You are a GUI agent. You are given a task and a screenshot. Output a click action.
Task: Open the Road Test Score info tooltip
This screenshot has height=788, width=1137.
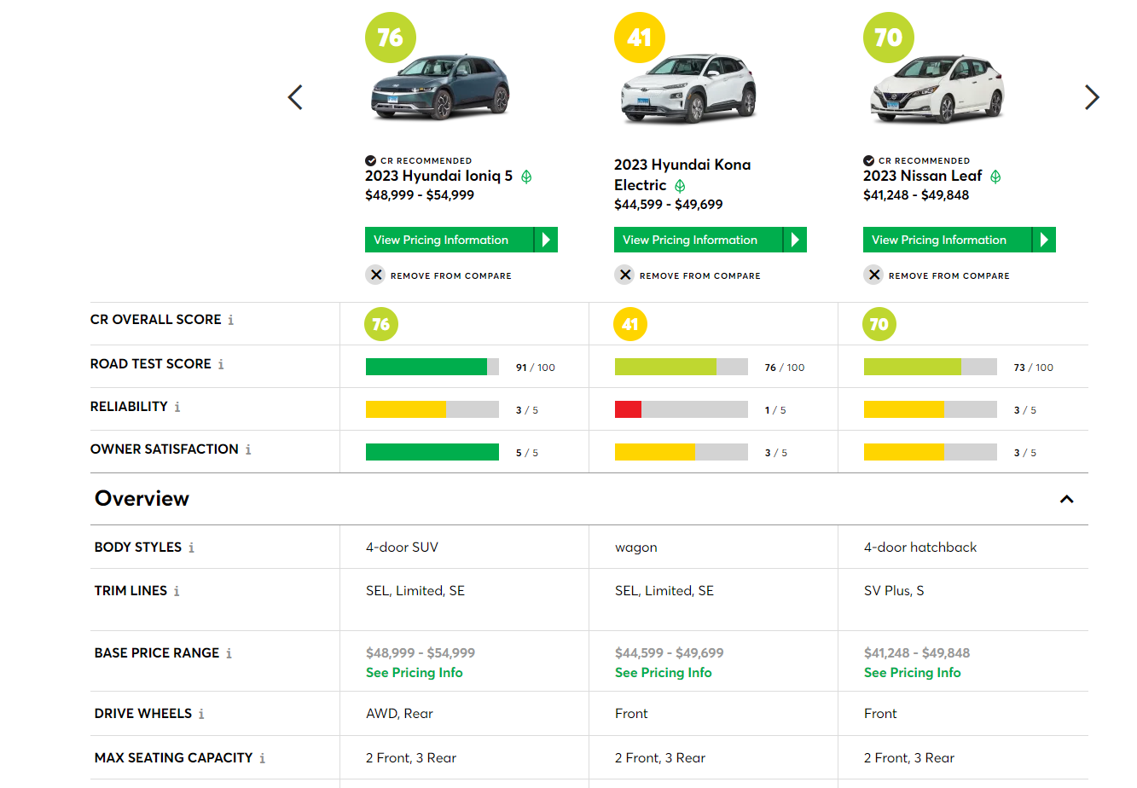222,363
